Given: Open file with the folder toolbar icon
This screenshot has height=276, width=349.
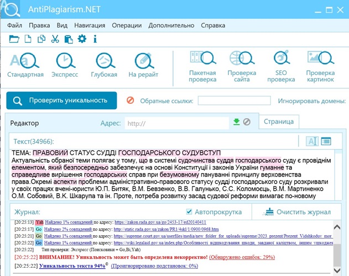Looking at the screenshot, I should click(14, 39).
